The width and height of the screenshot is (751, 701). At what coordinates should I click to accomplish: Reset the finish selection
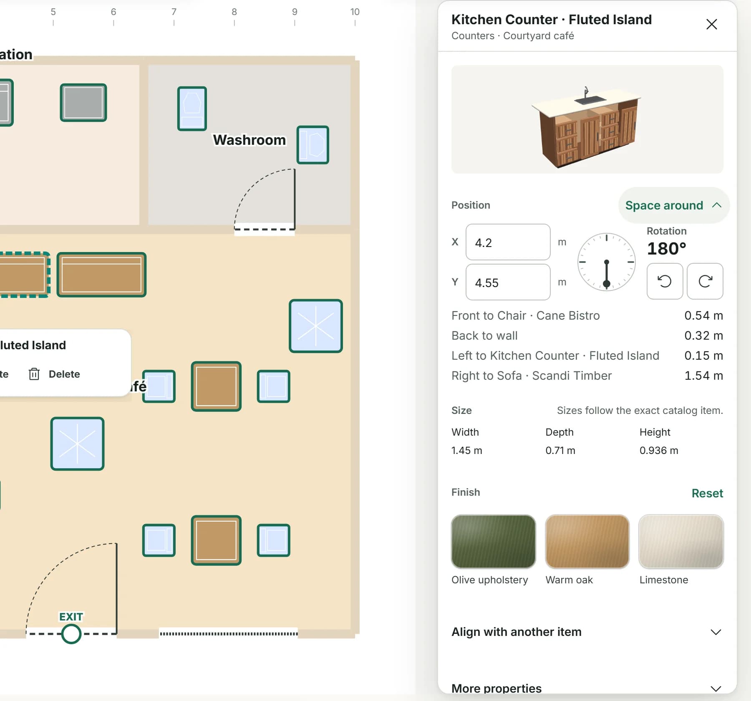(x=707, y=493)
